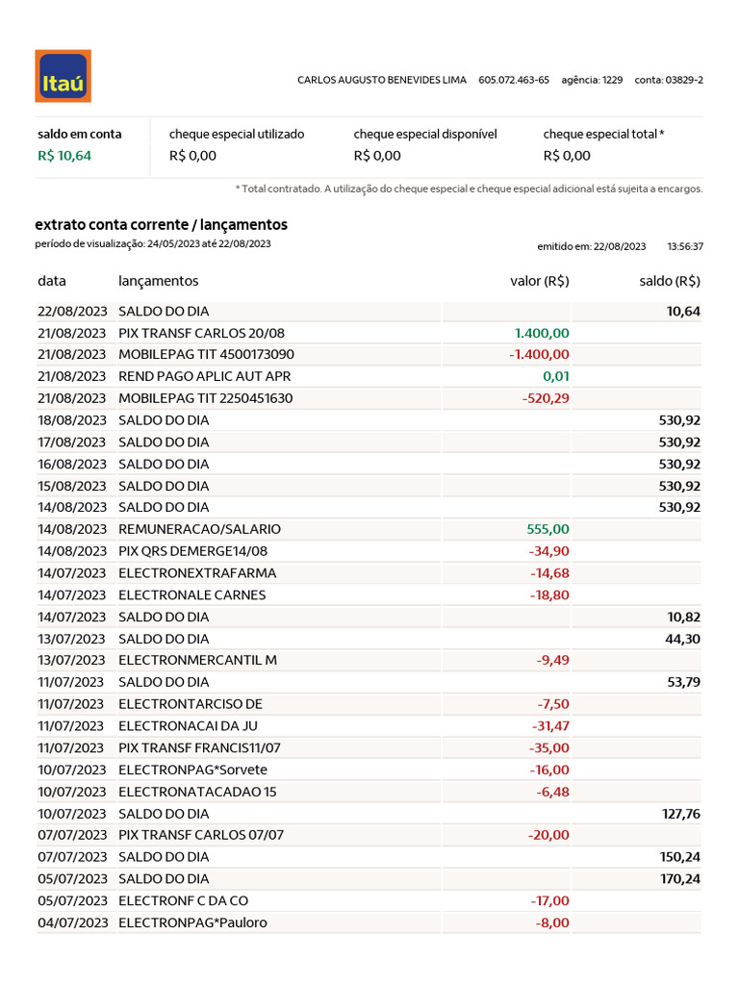Click the green R$ 10,64 account balance
Image resolution: width=739 pixels, height=985 pixels.
(64, 156)
